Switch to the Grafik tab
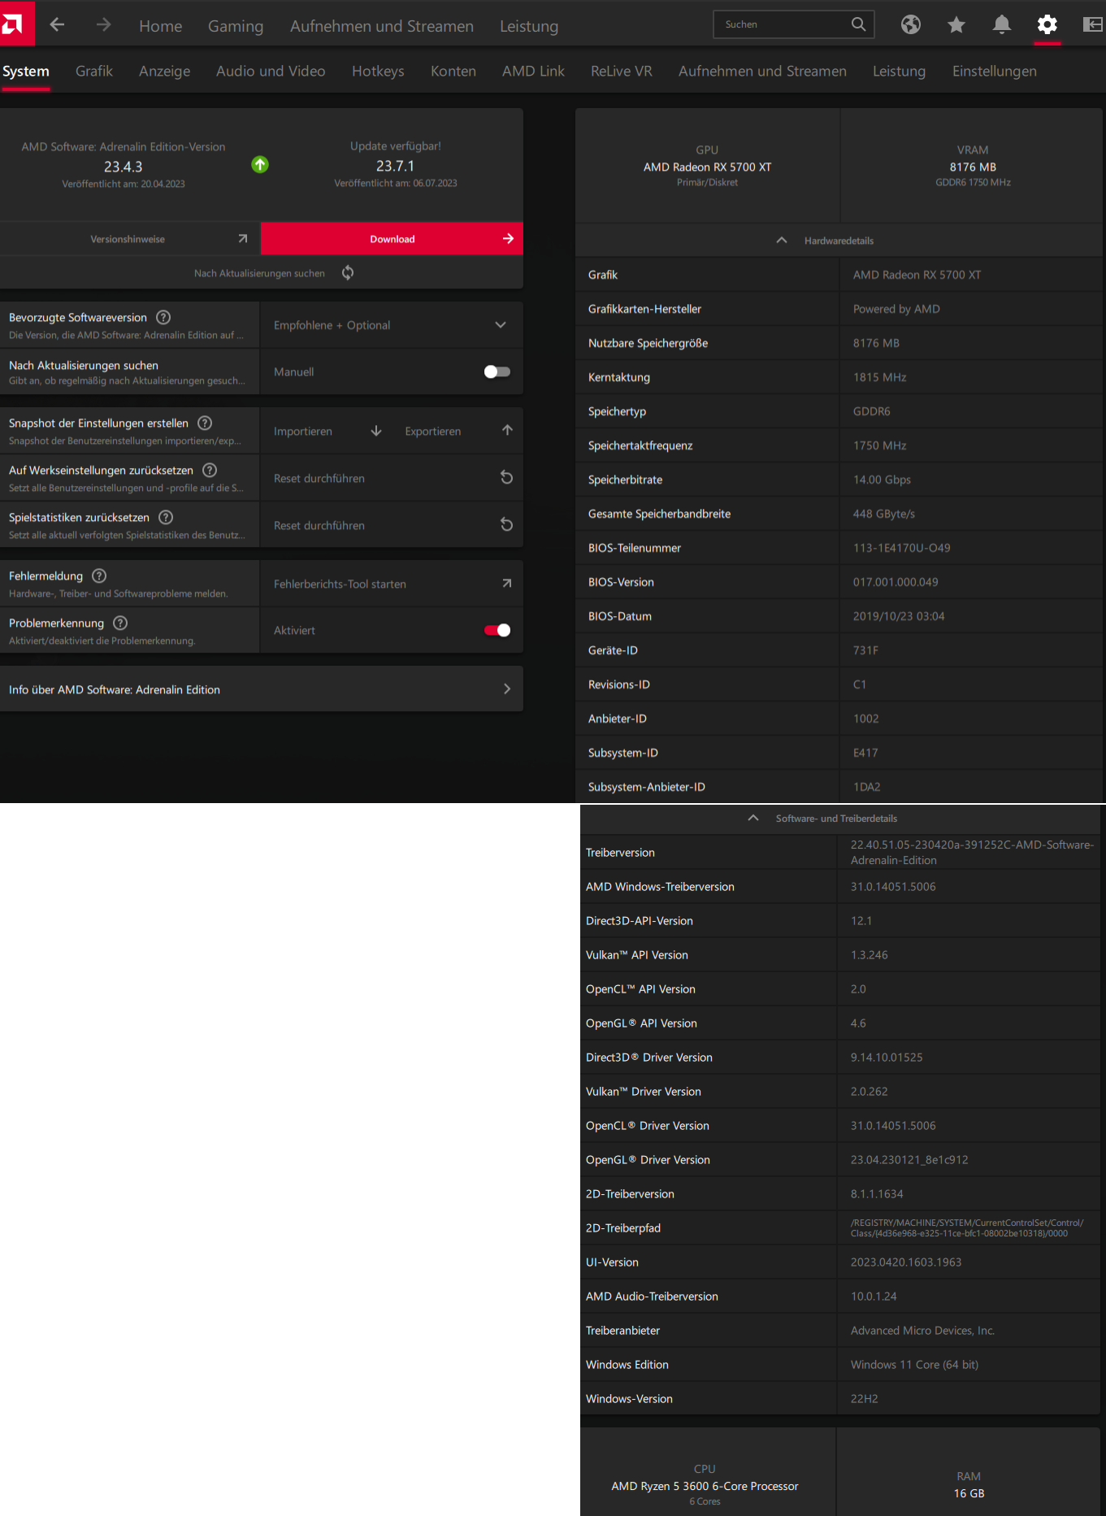Image resolution: width=1106 pixels, height=1516 pixels. (x=94, y=71)
